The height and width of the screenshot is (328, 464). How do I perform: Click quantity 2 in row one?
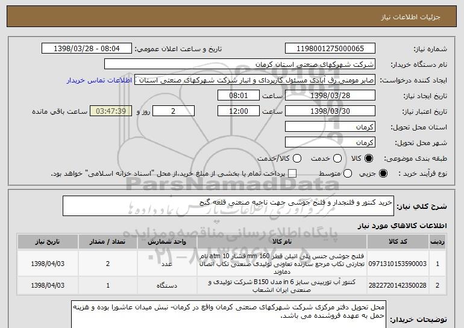[x=108, y=264]
